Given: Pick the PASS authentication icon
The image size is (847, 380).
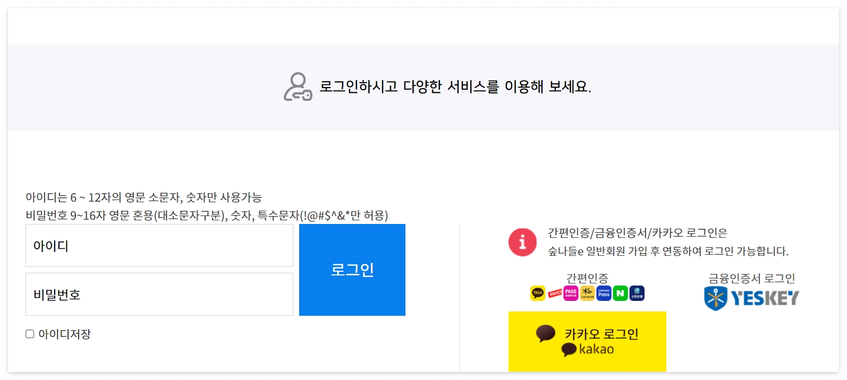Looking at the screenshot, I should 570,293.
